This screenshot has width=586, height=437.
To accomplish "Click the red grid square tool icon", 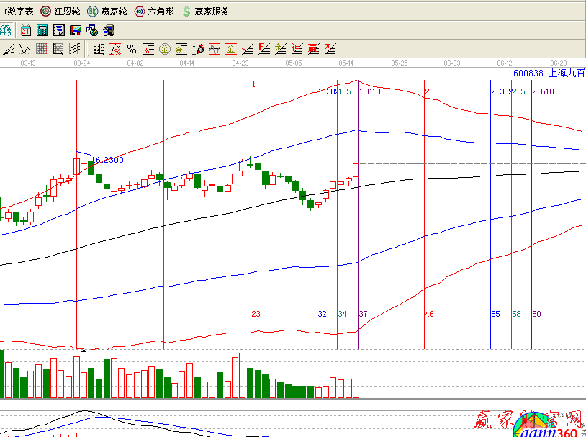I will (x=42, y=49).
